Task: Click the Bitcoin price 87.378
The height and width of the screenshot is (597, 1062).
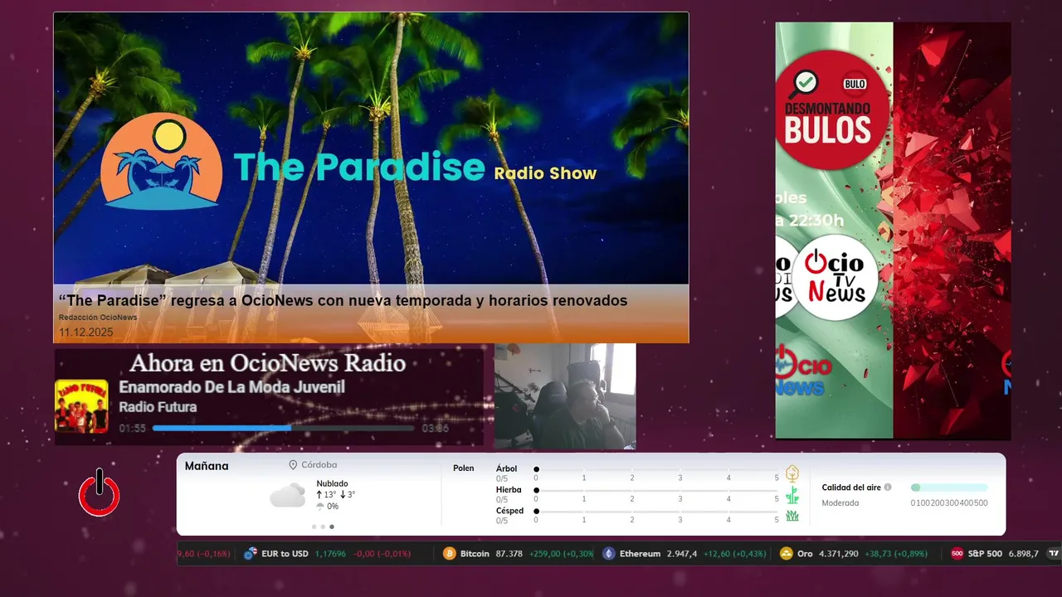Action: 509,554
